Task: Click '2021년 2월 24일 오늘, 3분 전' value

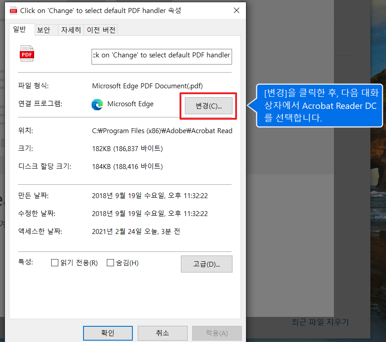Action: coord(136,231)
